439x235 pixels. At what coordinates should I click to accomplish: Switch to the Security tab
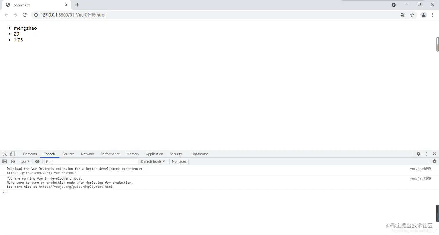pos(176,154)
